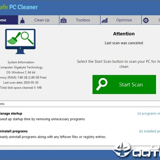Click the broom icon on Clean Up
160x160 pixels.
point(22,20)
